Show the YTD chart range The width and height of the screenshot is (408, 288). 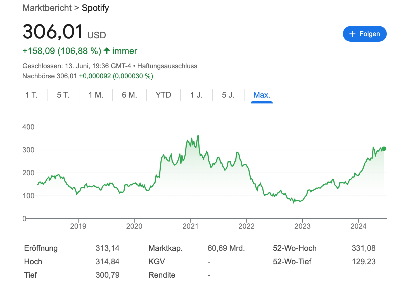pyautogui.click(x=163, y=95)
